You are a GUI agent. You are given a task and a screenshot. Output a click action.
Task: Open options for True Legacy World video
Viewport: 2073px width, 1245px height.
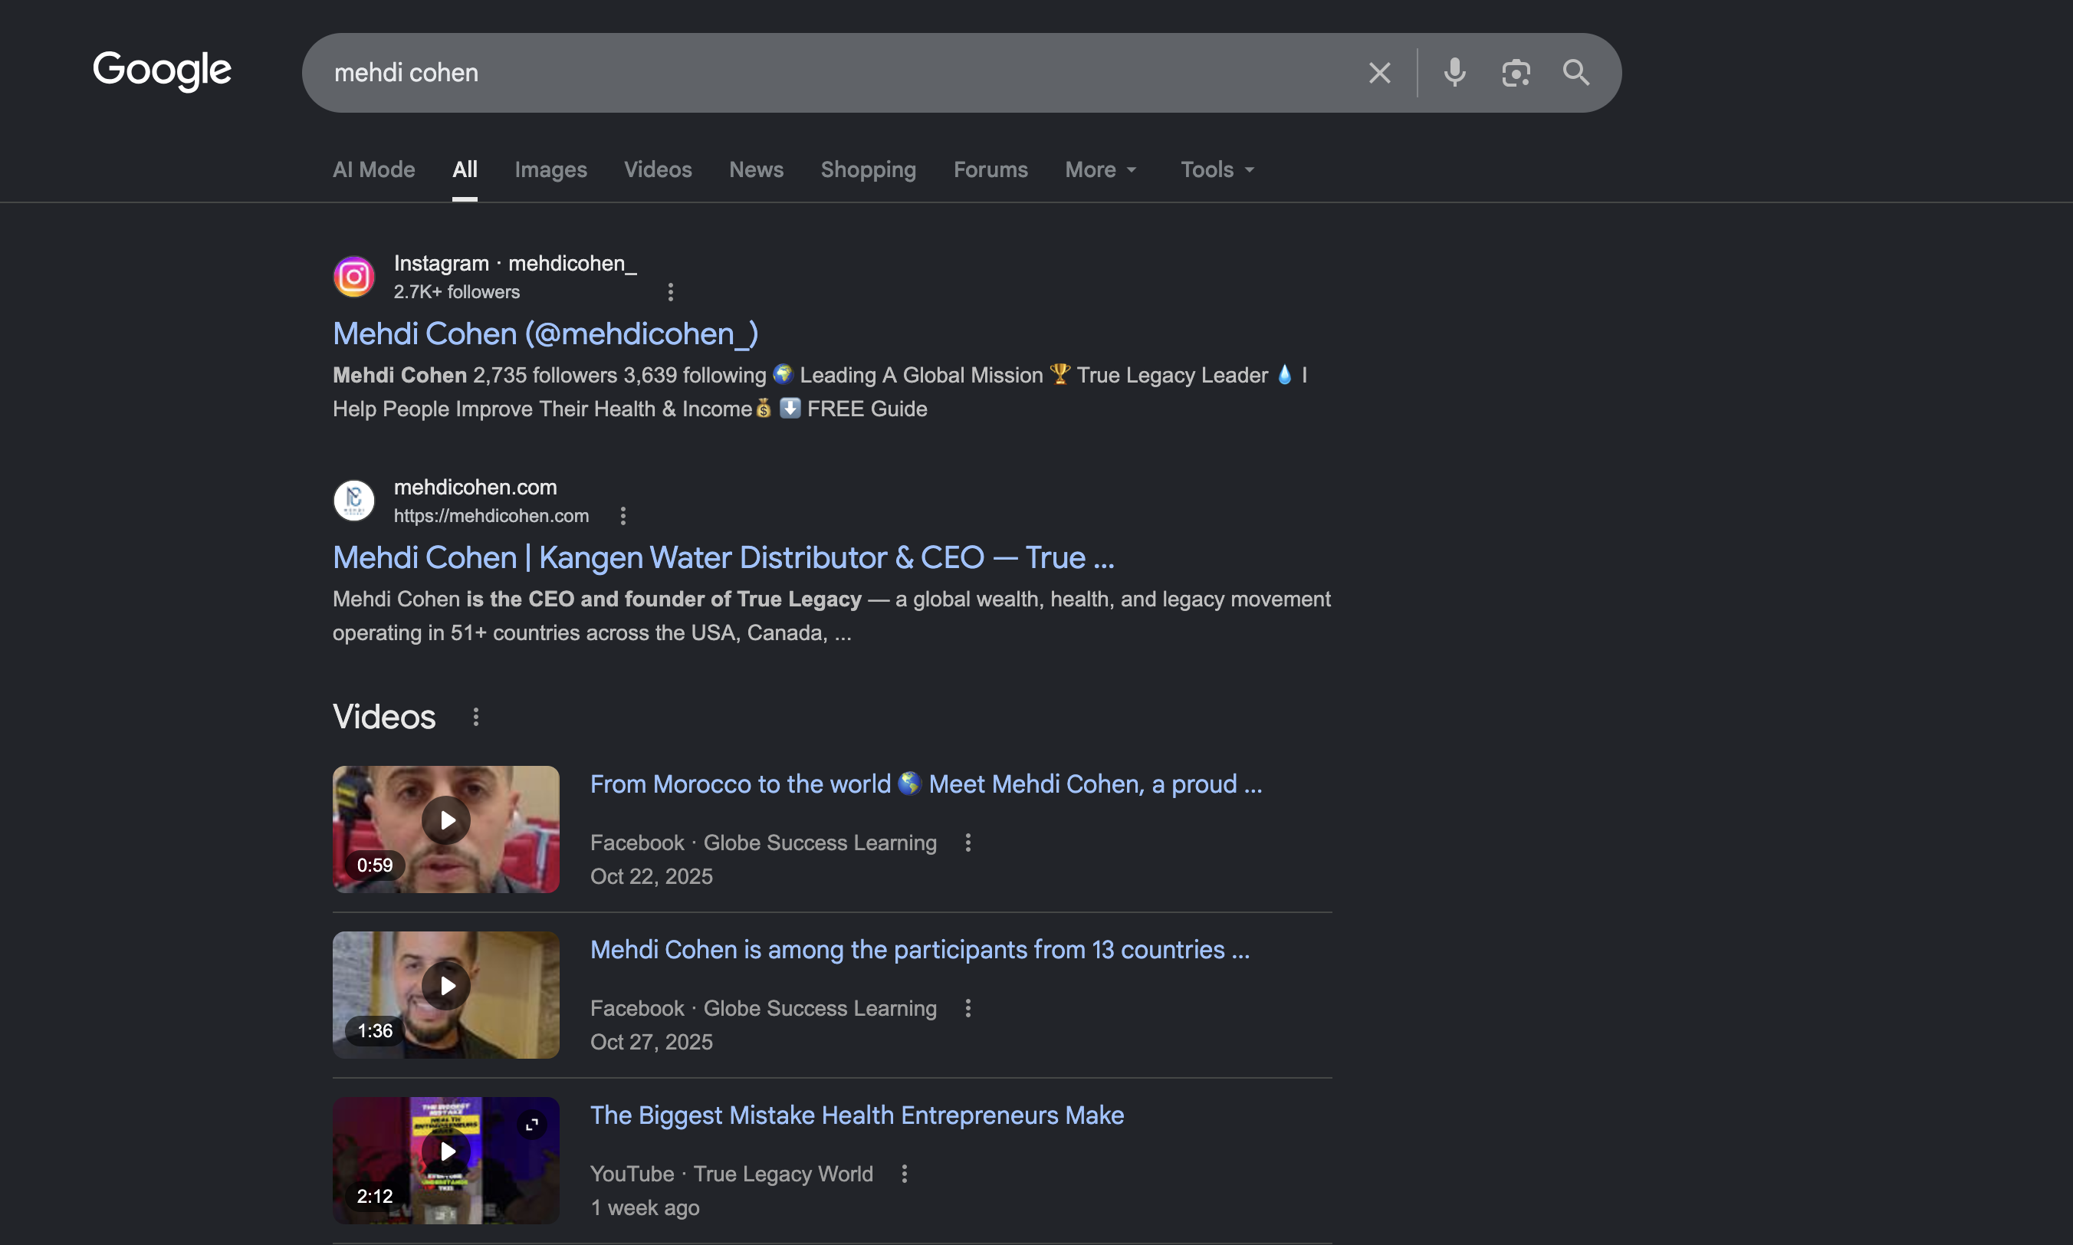905,1174
